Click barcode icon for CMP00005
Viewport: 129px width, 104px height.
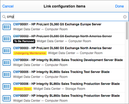coord(7,75)
